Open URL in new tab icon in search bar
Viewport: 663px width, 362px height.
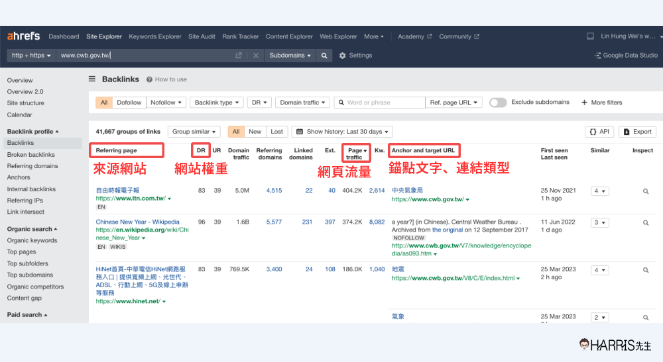point(239,56)
